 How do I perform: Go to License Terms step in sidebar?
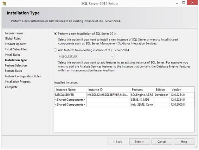coord(14,33)
